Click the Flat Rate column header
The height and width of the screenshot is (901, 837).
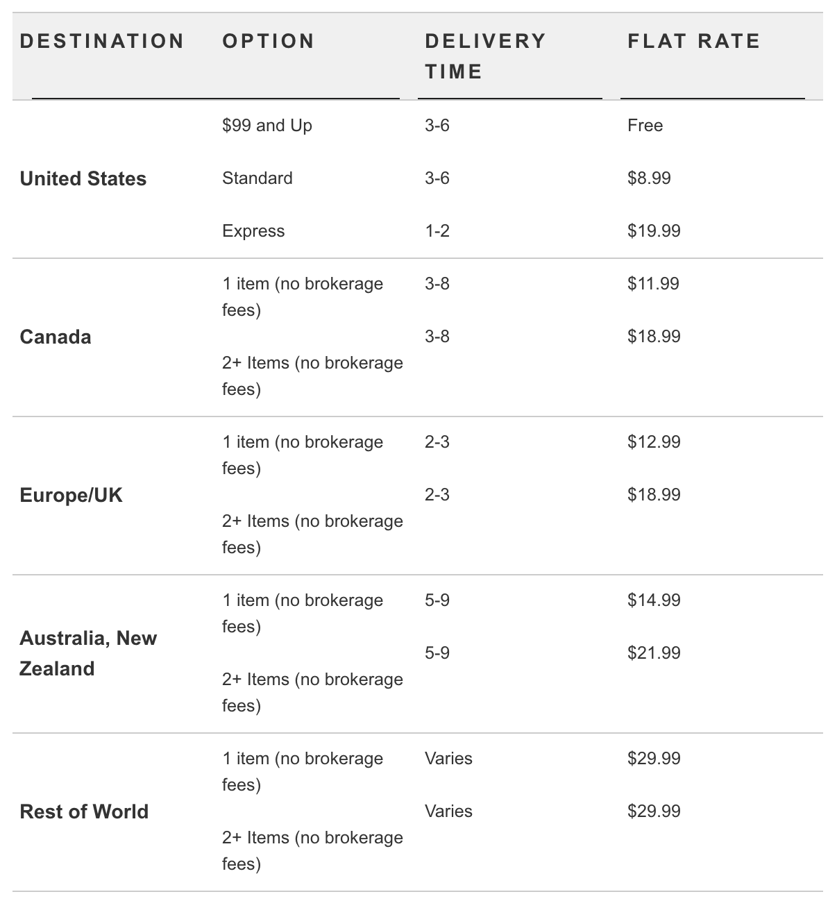point(693,42)
